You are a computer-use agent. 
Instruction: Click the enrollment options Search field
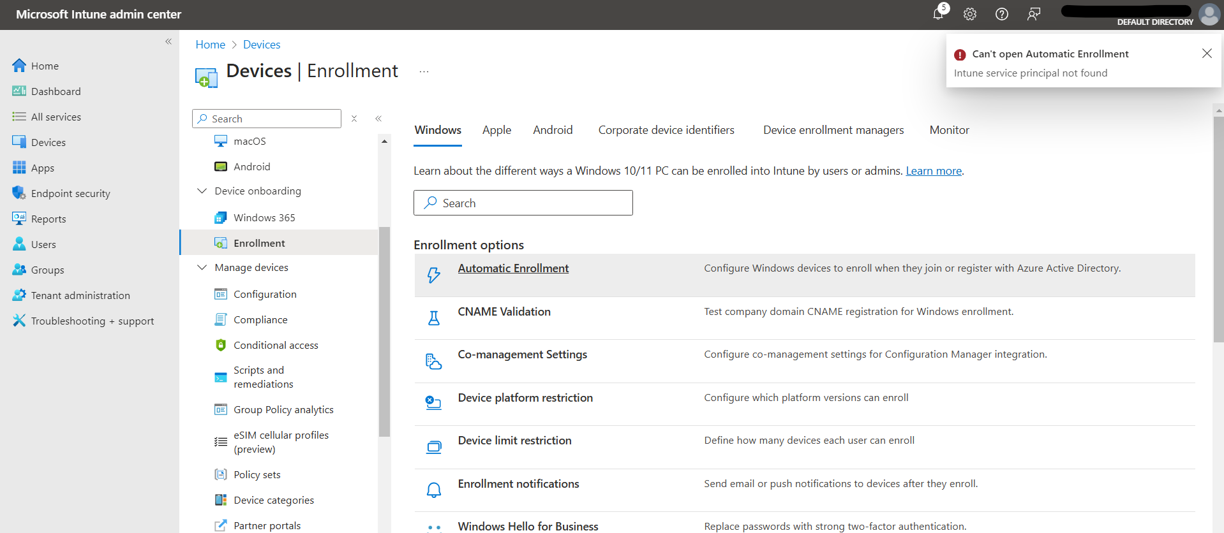(523, 203)
